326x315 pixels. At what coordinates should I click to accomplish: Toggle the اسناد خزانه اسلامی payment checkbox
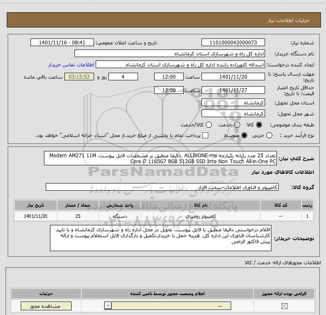pyautogui.click(x=205, y=135)
